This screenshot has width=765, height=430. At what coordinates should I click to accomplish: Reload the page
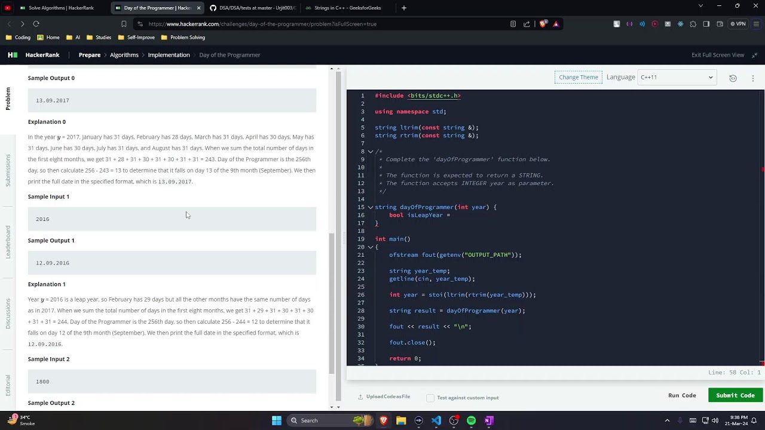[x=36, y=24]
